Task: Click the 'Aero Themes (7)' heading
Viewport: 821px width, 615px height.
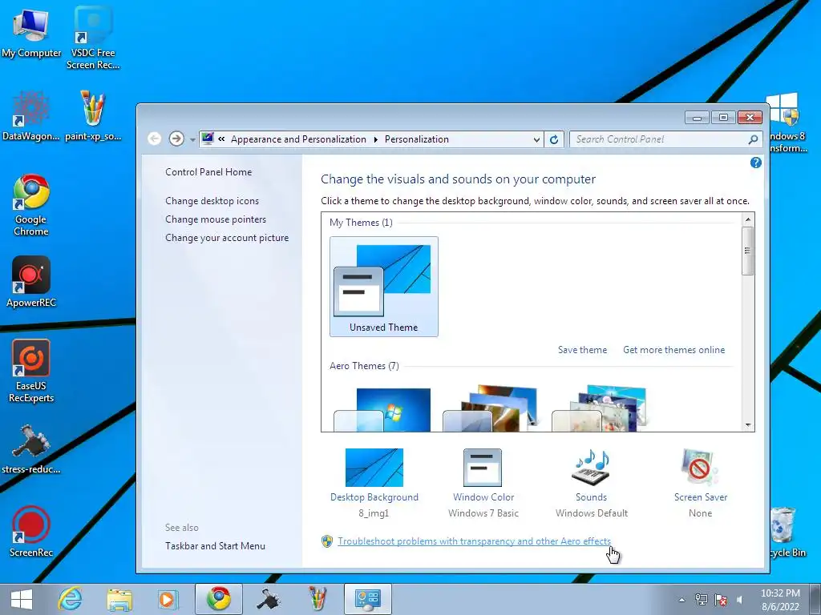Action: pyautogui.click(x=364, y=365)
